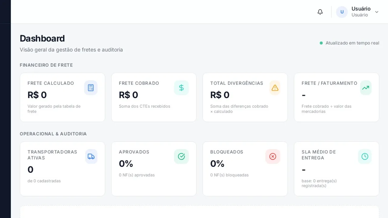This screenshot has width=388, height=218.
Task: Click the trending arrow icon in Frete / Faturamento
Action: (x=366, y=88)
